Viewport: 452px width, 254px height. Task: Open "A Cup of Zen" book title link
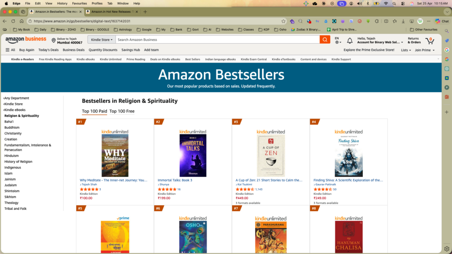pyautogui.click(x=269, y=180)
